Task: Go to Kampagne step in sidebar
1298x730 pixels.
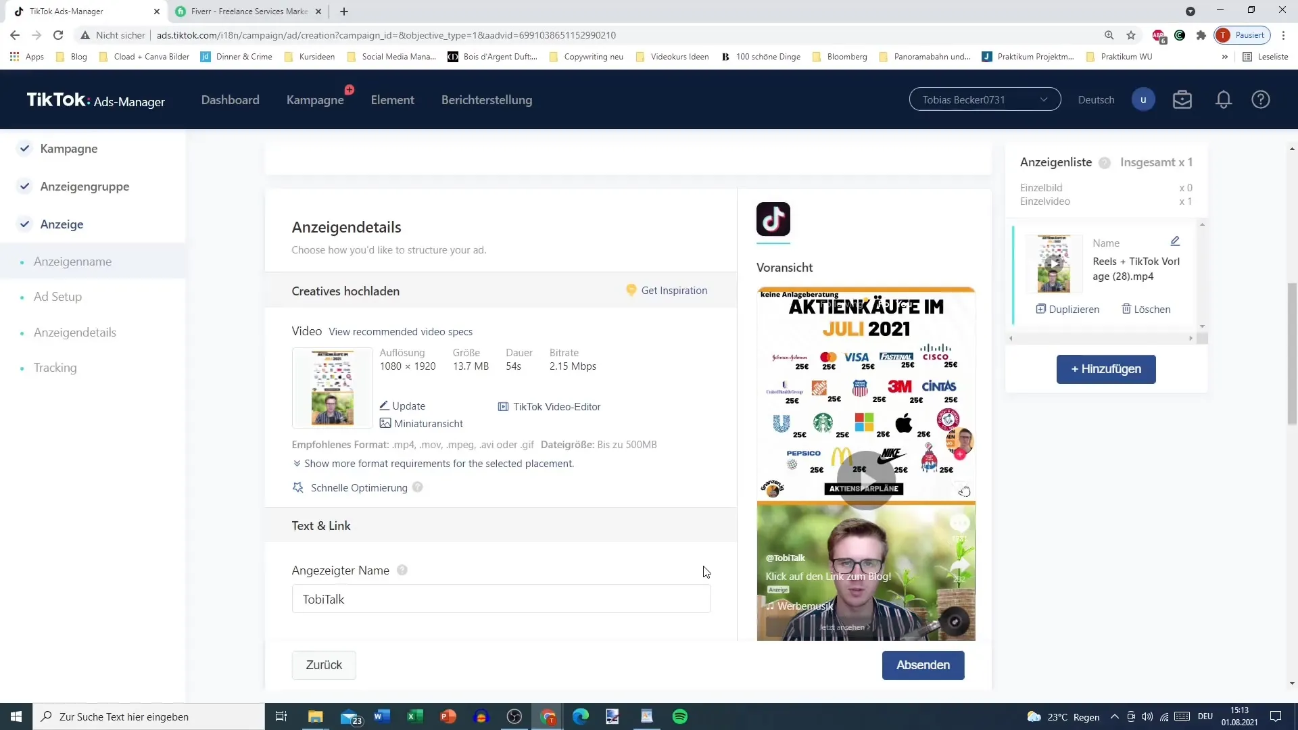Action: [x=68, y=149]
